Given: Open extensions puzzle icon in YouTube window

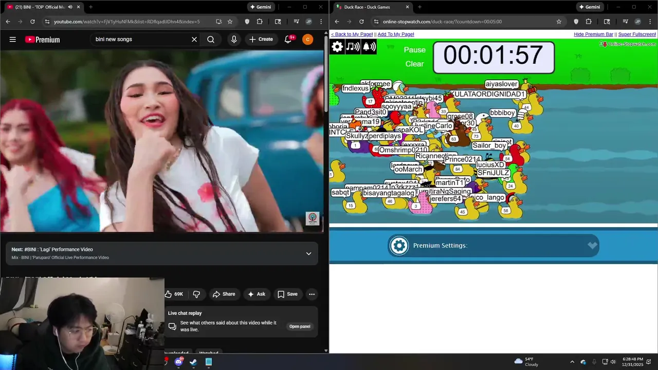Looking at the screenshot, I should (260, 22).
